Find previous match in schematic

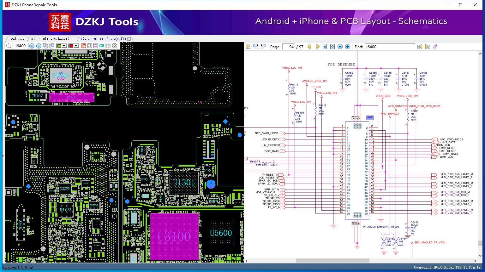[420, 47]
